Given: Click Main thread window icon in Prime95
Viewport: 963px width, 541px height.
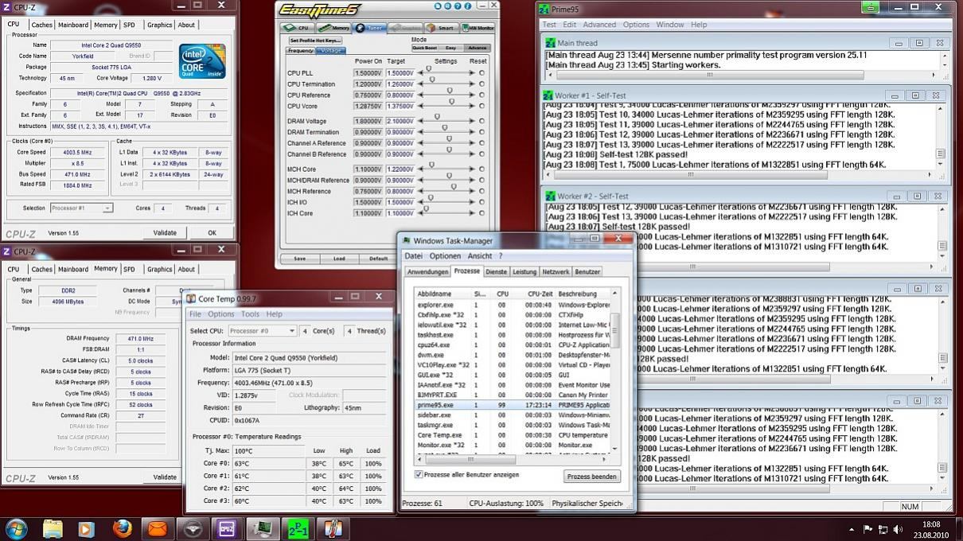Looking at the screenshot, I should 551,42.
